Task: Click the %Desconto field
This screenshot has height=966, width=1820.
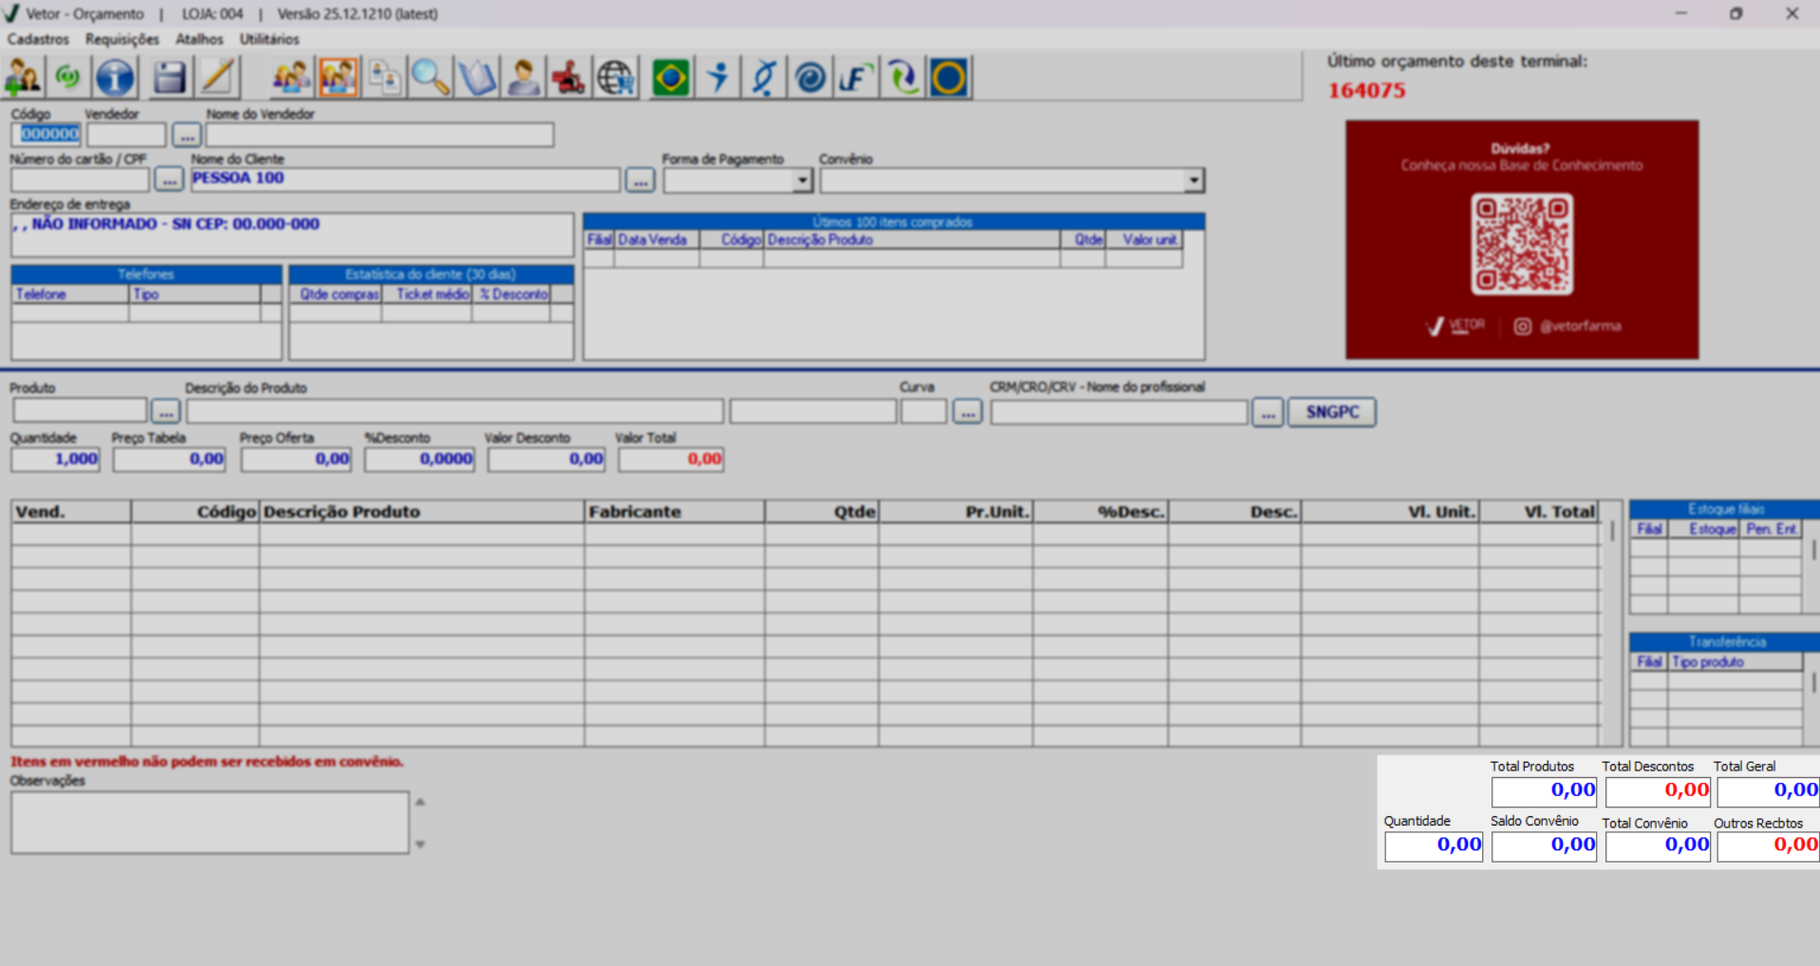Action: coord(420,459)
